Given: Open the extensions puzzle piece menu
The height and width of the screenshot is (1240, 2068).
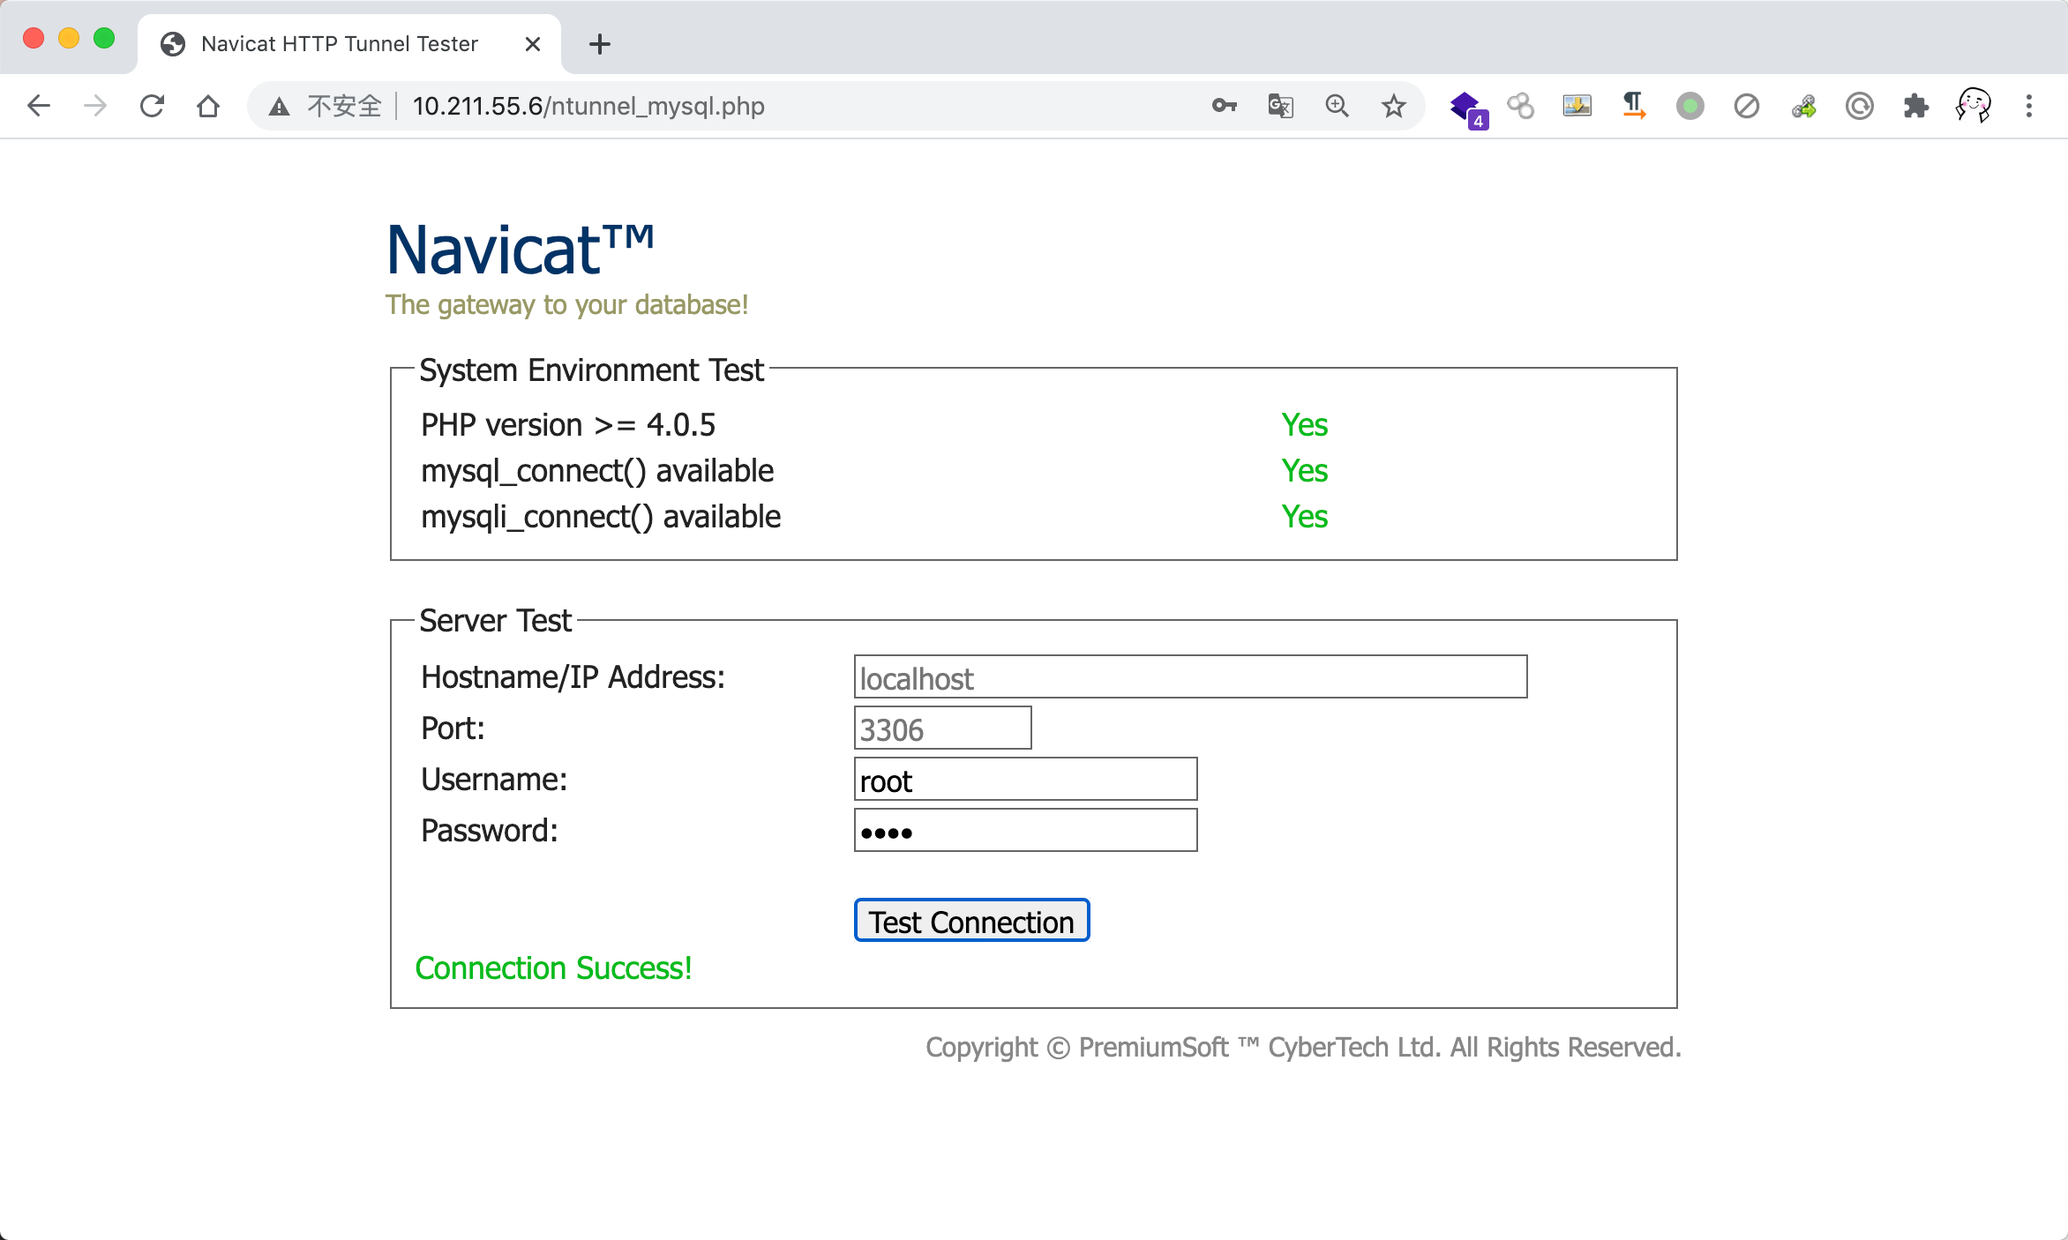Looking at the screenshot, I should click(1915, 106).
